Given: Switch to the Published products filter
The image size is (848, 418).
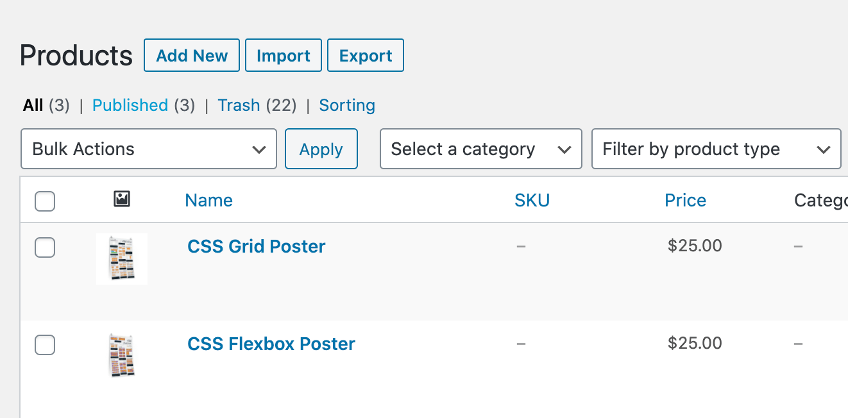Looking at the screenshot, I should pos(130,105).
